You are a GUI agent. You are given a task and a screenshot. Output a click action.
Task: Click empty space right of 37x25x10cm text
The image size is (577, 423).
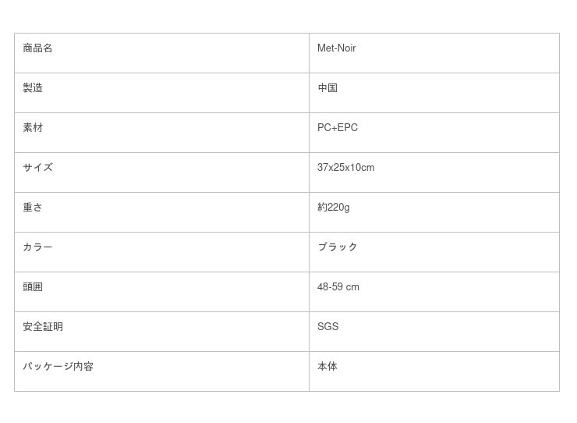point(468,172)
